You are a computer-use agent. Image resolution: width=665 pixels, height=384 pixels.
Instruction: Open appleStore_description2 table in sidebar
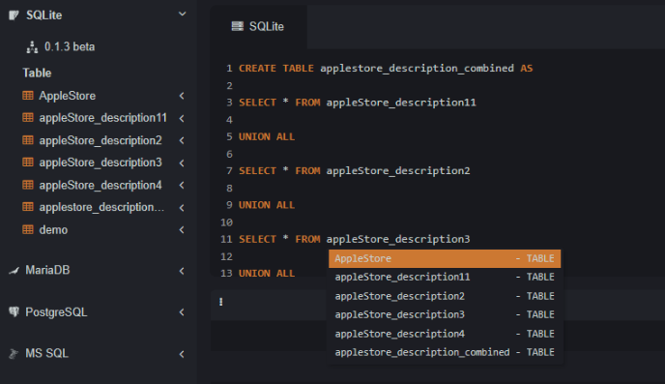click(101, 140)
